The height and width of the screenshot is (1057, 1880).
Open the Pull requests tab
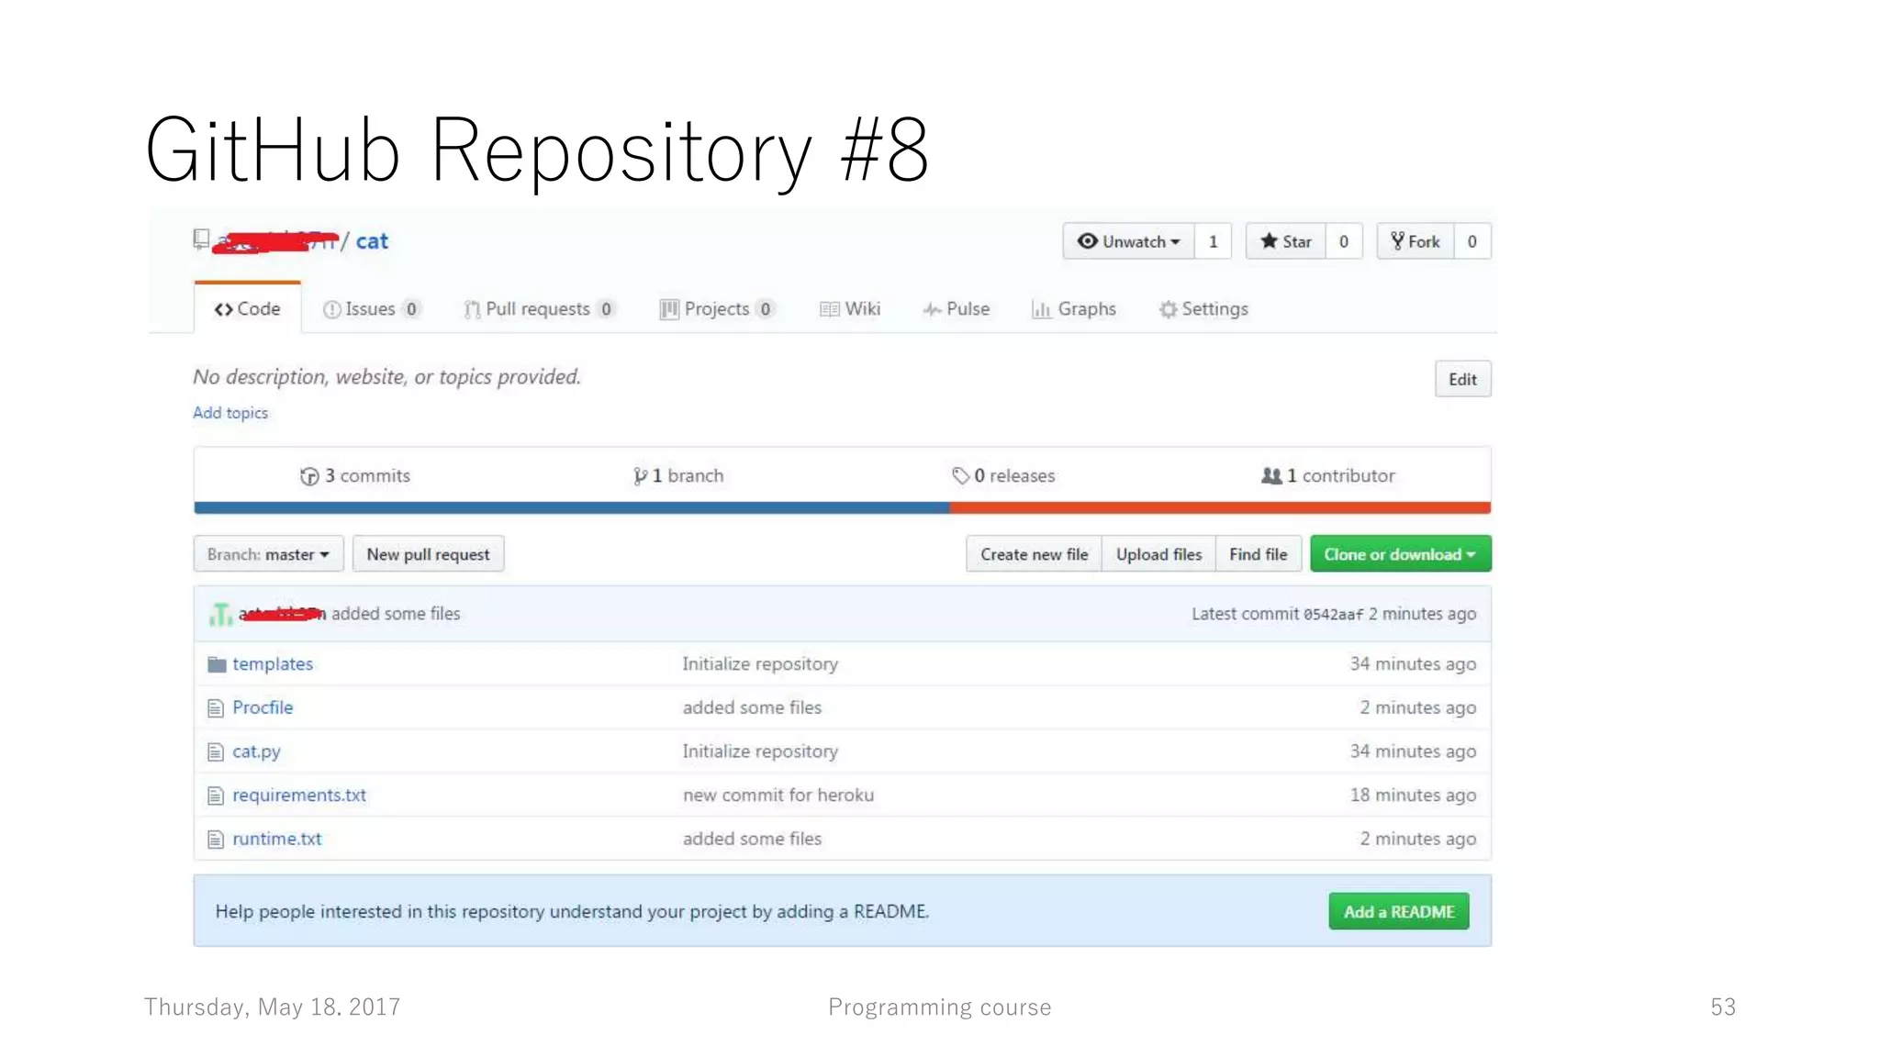point(539,309)
